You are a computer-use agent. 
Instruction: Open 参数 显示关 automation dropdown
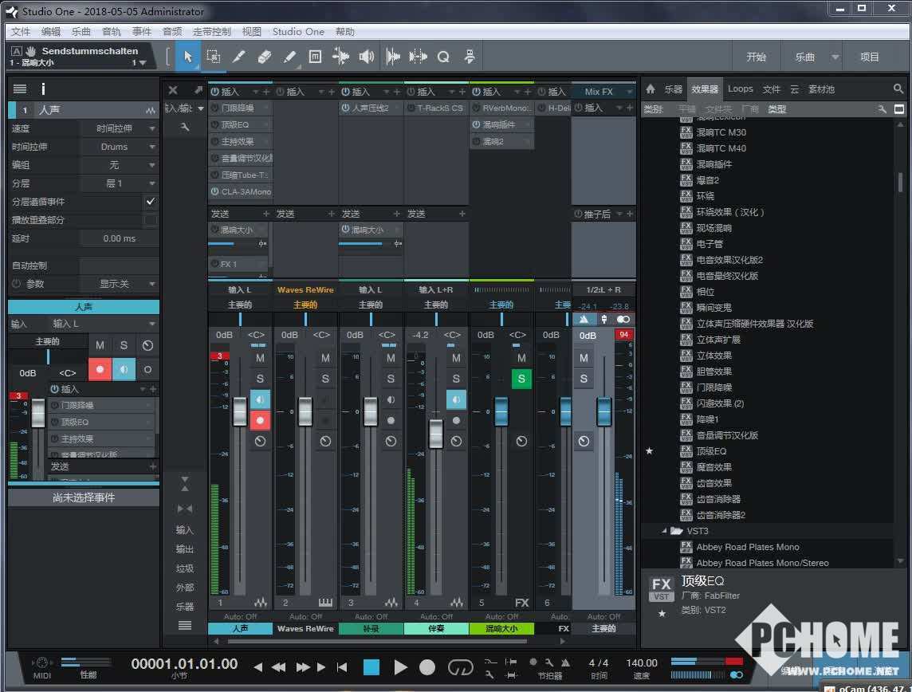tap(120, 284)
